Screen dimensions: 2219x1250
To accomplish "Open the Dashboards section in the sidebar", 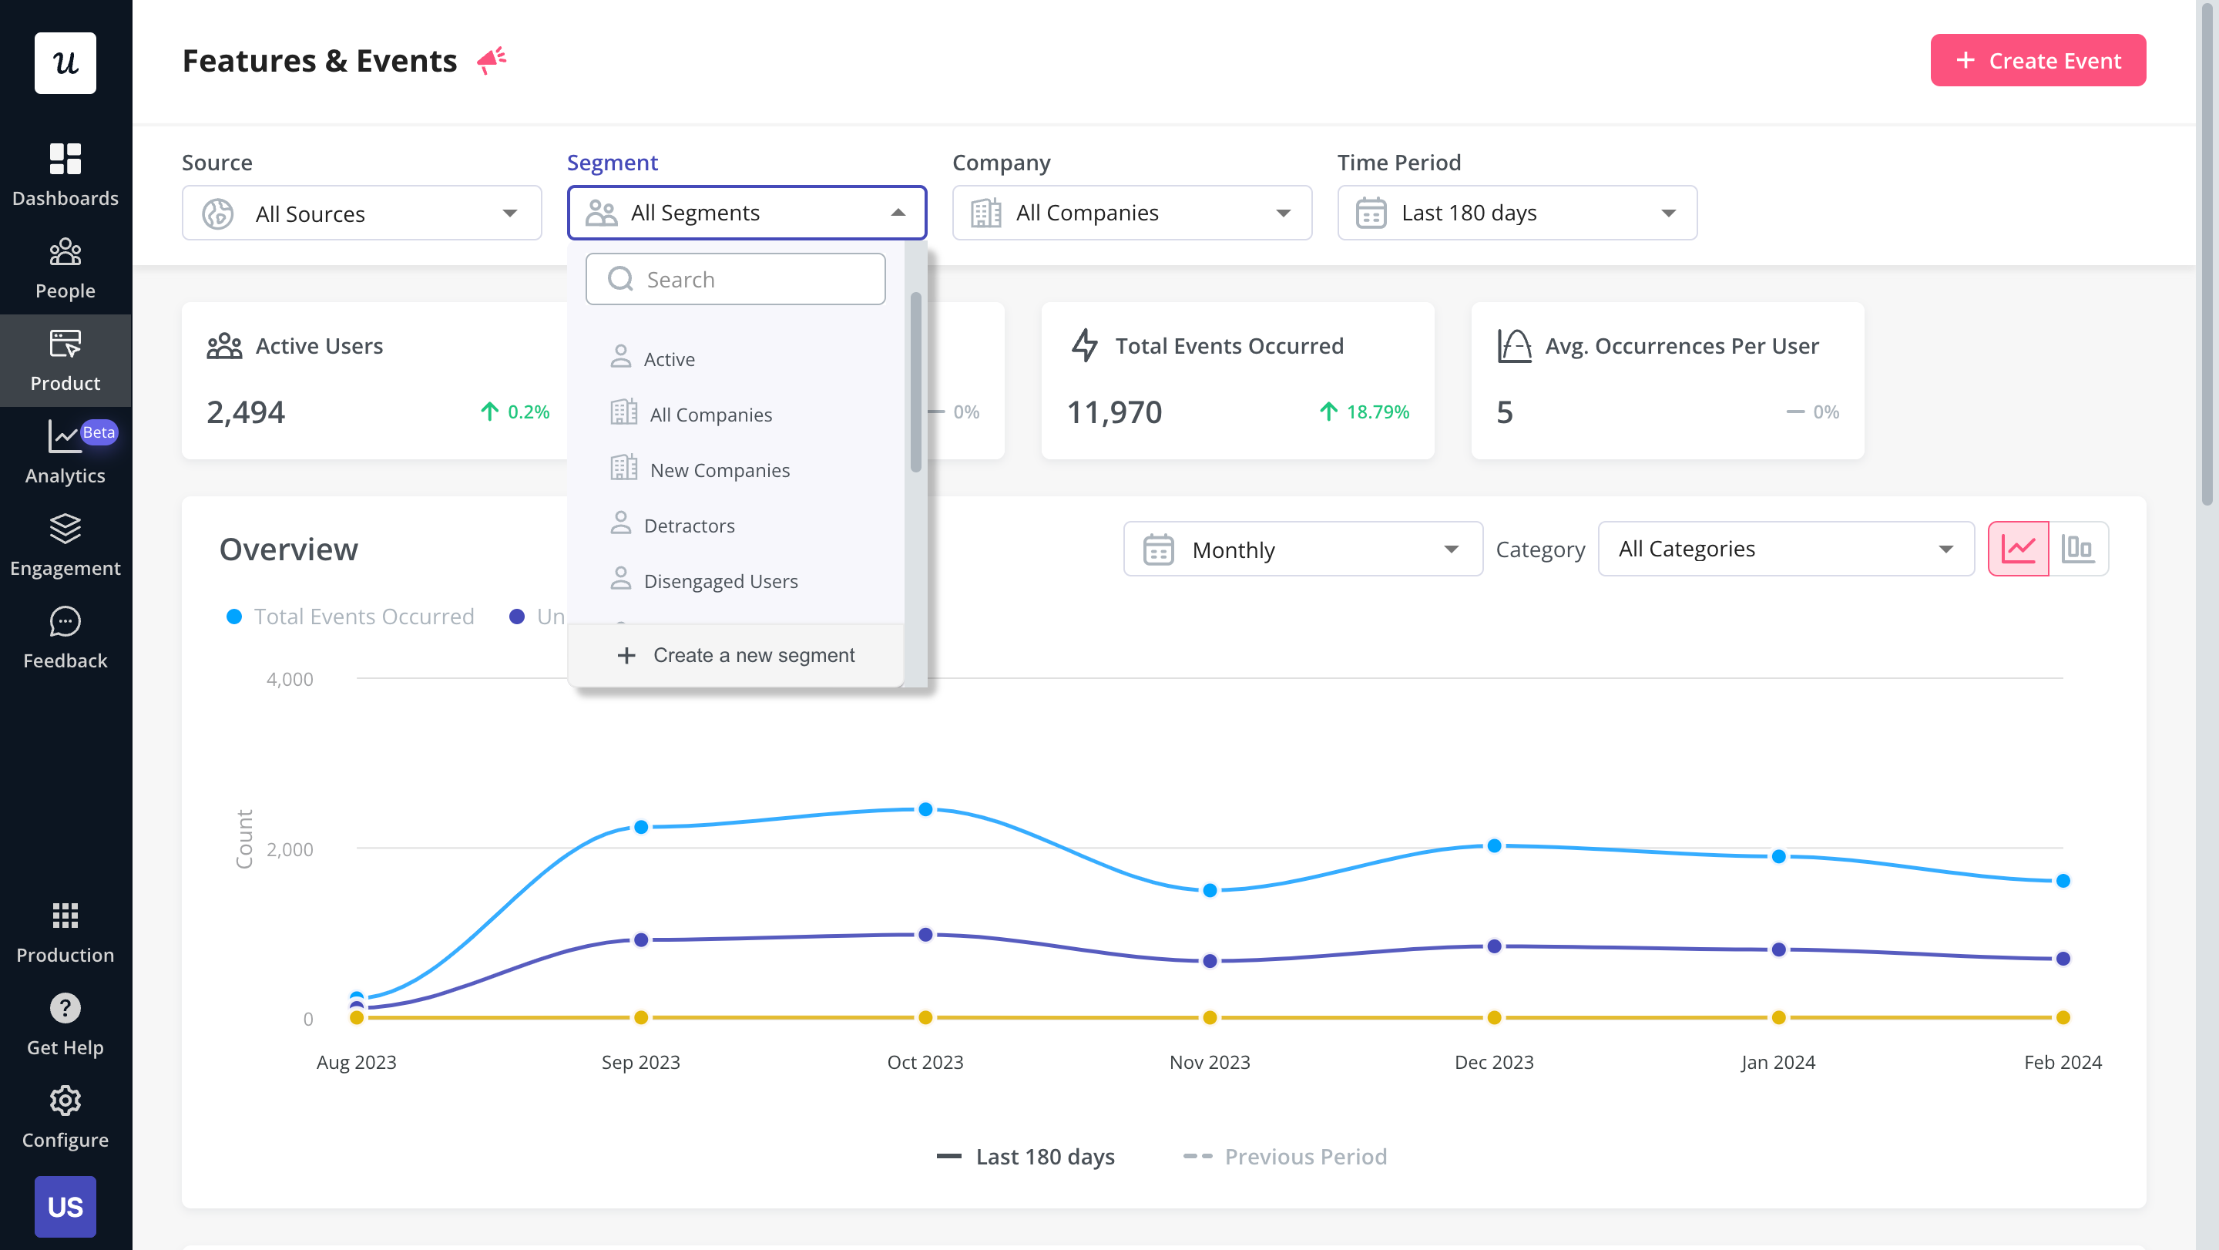I will point(65,173).
